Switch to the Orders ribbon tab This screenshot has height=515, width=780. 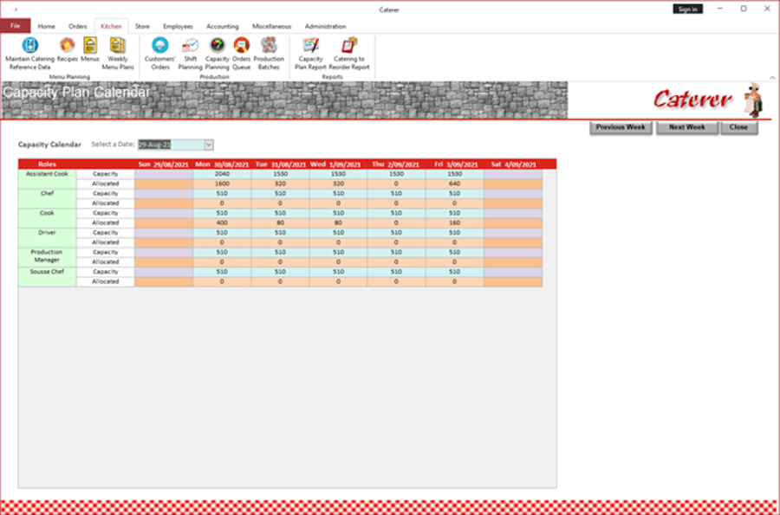click(x=78, y=26)
